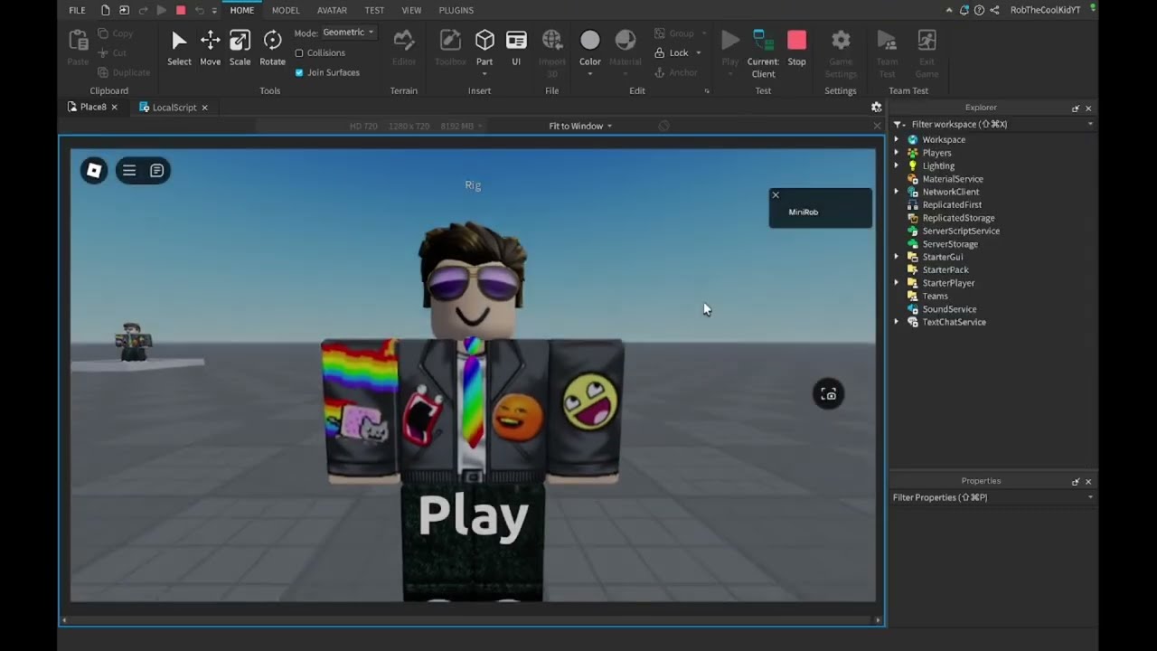Click MiniRob in the player list
This screenshot has height=651, width=1157.
pos(803,212)
